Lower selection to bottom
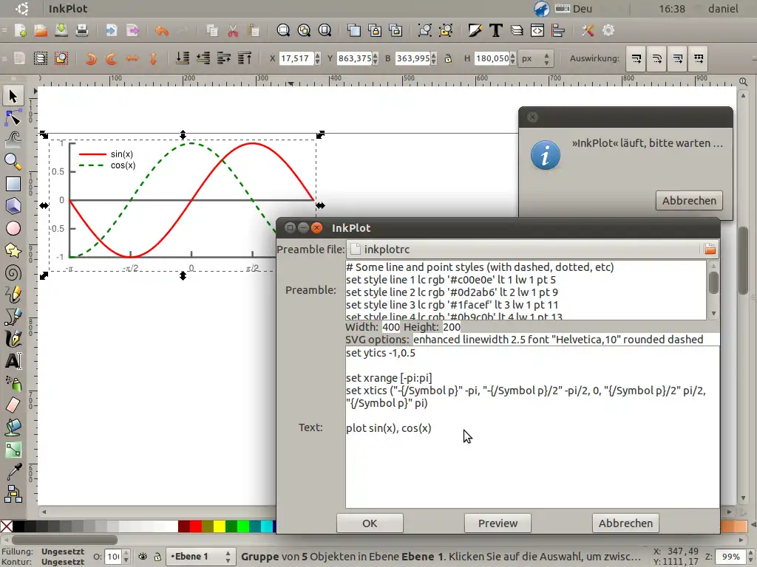The width and height of the screenshot is (757, 567). pos(183,59)
